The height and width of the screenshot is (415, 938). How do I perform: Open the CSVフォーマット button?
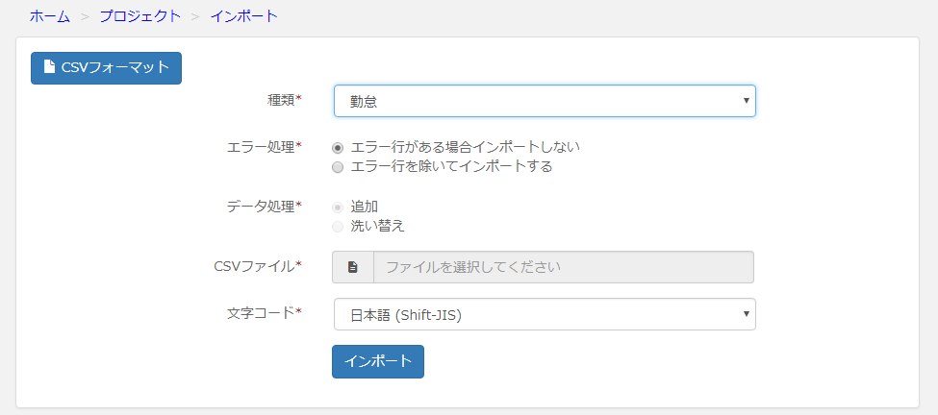click(x=106, y=67)
